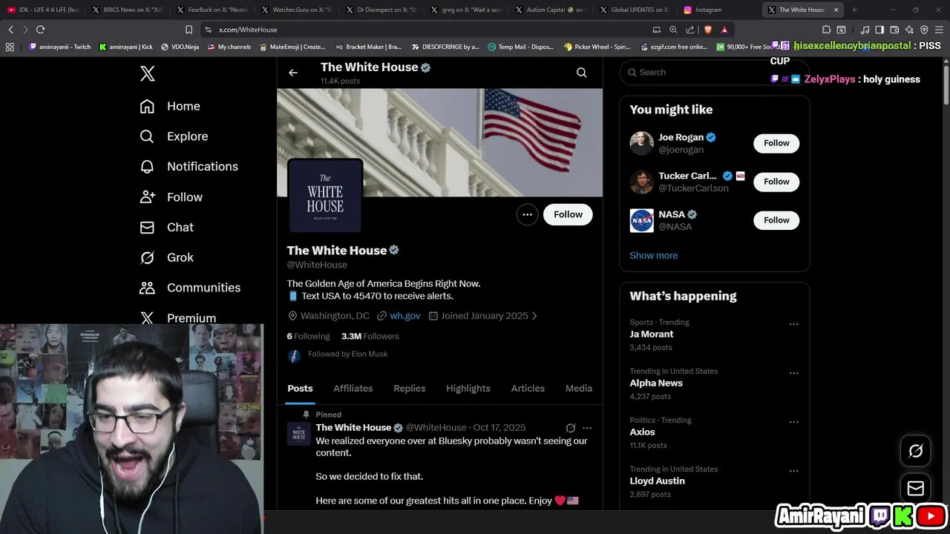
Task: Open the flag banner image
Action: click(x=440, y=142)
